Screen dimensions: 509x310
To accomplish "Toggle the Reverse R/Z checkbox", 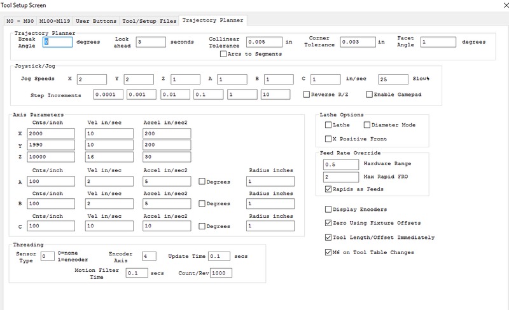I will click(x=306, y=95).
